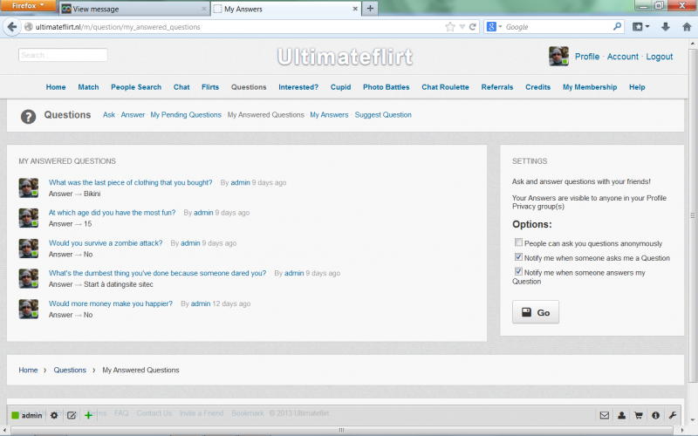This screenshot has height=436, width=698.
Task: Click the Google search input box
Action: 558,27
